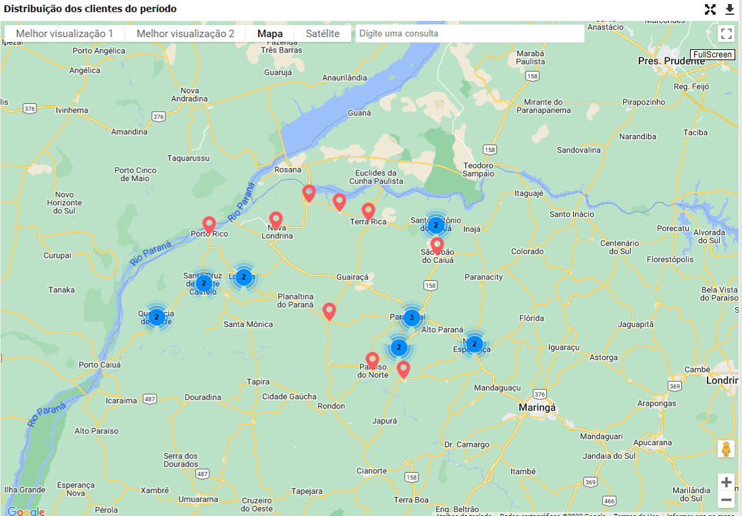The image size is (742, 516).
Task: Select red pin southeast of Paraíso do Norte
Action: [403, 369]
